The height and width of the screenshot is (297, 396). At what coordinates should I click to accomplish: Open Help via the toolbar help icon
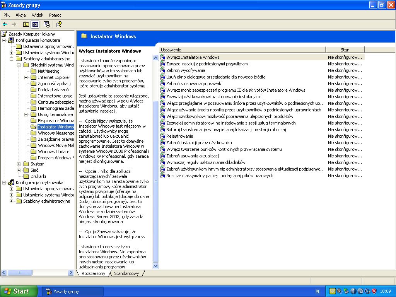tap(59, 24)
